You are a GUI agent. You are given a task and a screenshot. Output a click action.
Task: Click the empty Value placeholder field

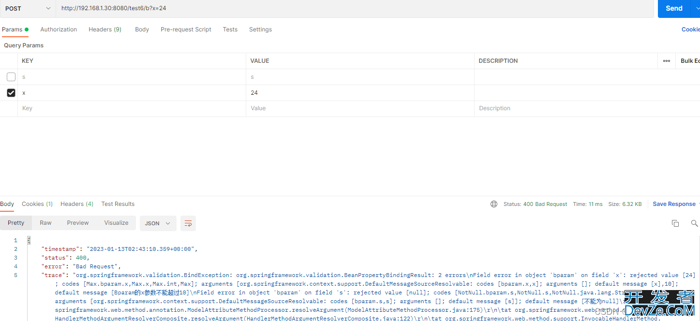pyautogui.click(x=360, y=108)
